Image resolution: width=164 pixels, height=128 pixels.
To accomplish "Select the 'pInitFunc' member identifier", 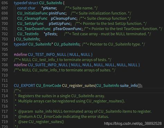I will pos(57,13).
